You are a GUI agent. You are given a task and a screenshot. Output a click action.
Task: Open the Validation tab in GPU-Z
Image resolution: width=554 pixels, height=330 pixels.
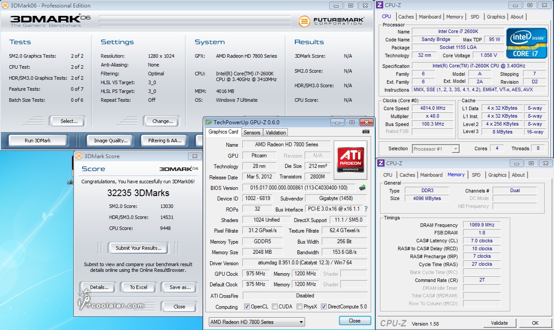275,132
